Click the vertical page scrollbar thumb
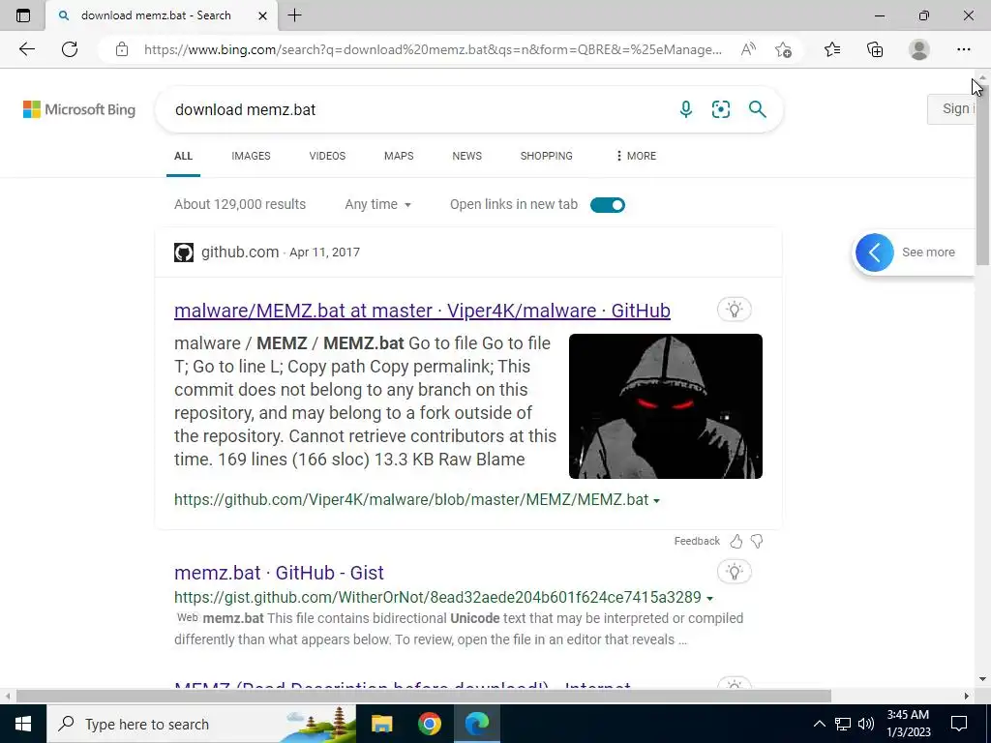Image resolution: width=991 pixels, height=743 pixels. pos(982,174)
